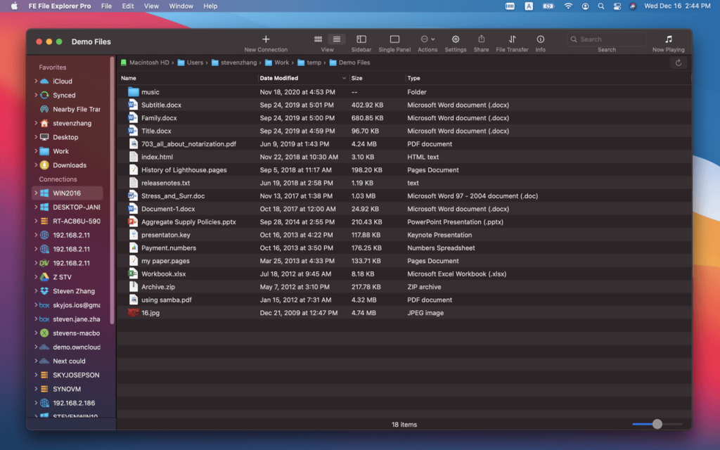
Task: Open the View menu in the menu bar
Action: [x=151, y=6]
